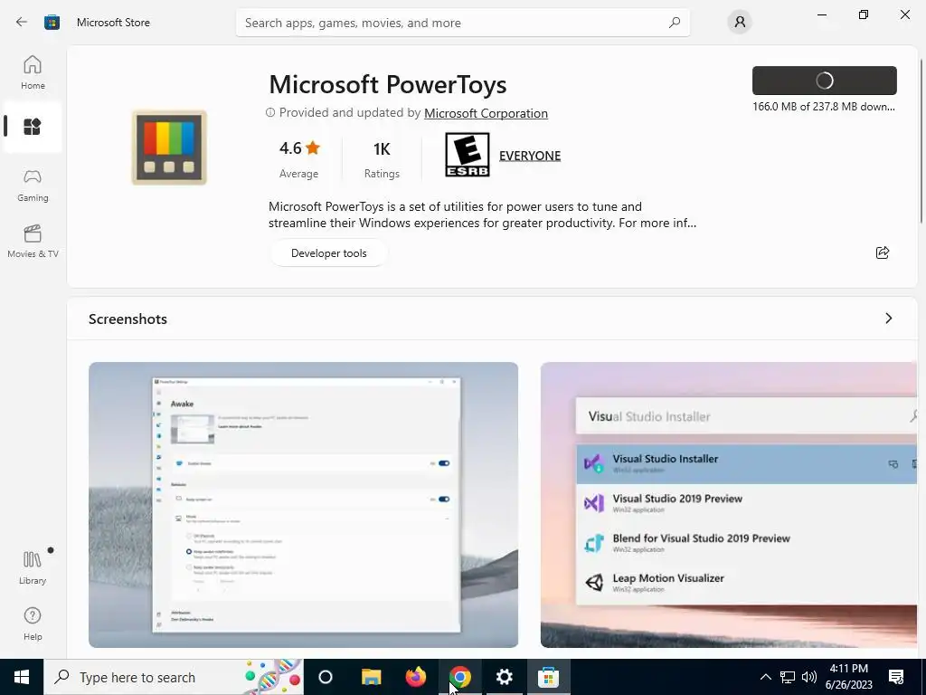Image resolution: width=926 pixels, height=695 pixels.
Task: Click the PowerToys app logo
Action: click(169, 148)
